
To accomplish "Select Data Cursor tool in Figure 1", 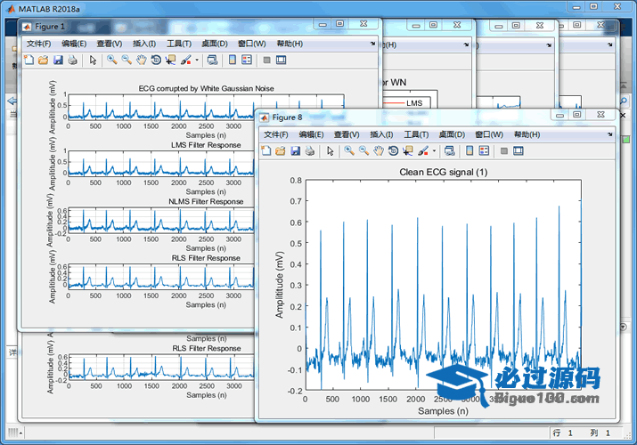I will 170,60.
